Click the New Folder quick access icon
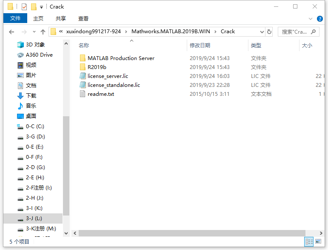 click(34, 7)
